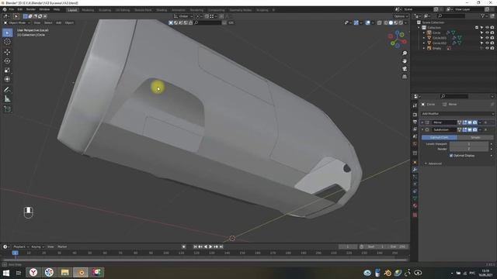Collapse the Subdivision modifier panel
Image resolution: width=497 pixels, height=279 pixels.
pyautogui.click(x=422, y=129)
